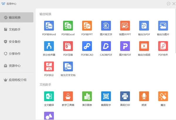Select the 图片转文字 OCR tool

(x=106, y=26)
